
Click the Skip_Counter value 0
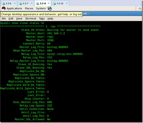point(48,99)
